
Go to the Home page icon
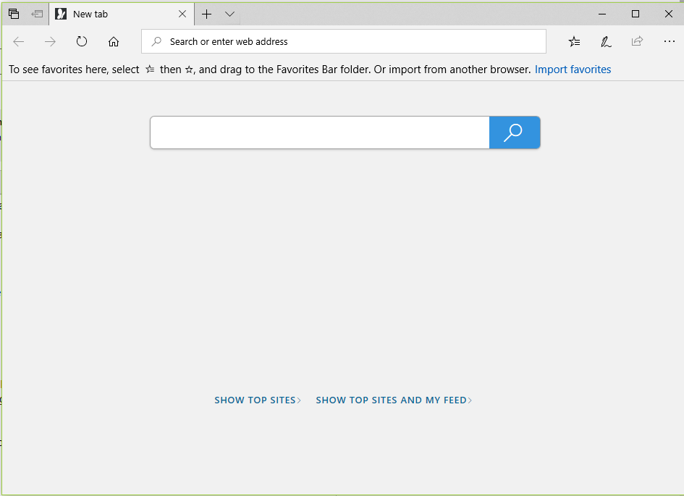[113, 41]
